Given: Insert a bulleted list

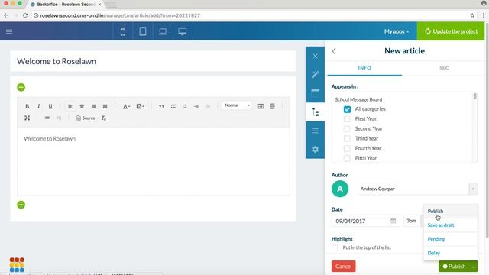Looking at the screenshot, I should pos(173,106).
